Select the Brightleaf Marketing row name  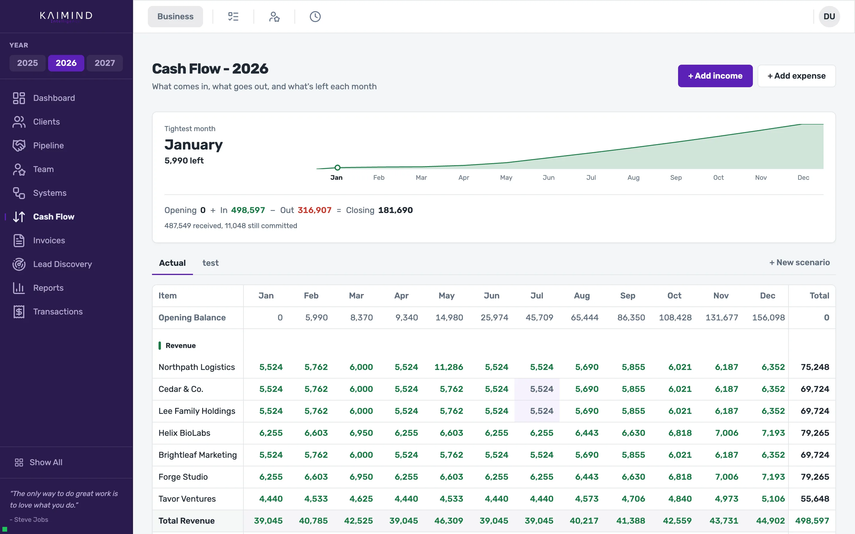[x=198, y=455]
